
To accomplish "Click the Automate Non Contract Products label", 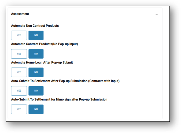I will coord(35,26).
